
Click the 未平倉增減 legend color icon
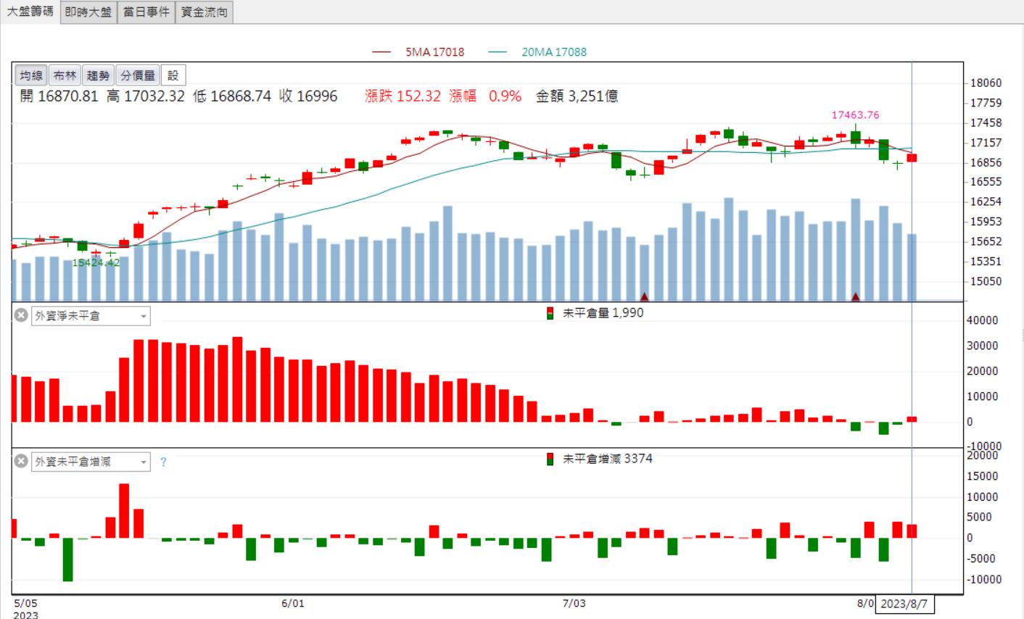[x=550, y=458]
